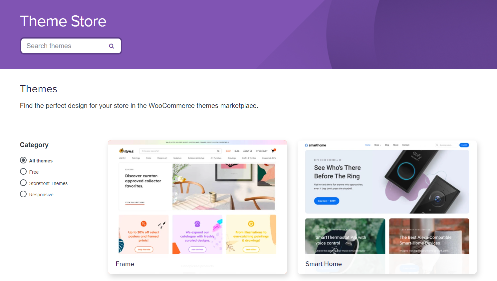This screenshot has height=281, width=497.
Task: Click the yellow illustrations icon in Frame preview
Action: [251, 224]
